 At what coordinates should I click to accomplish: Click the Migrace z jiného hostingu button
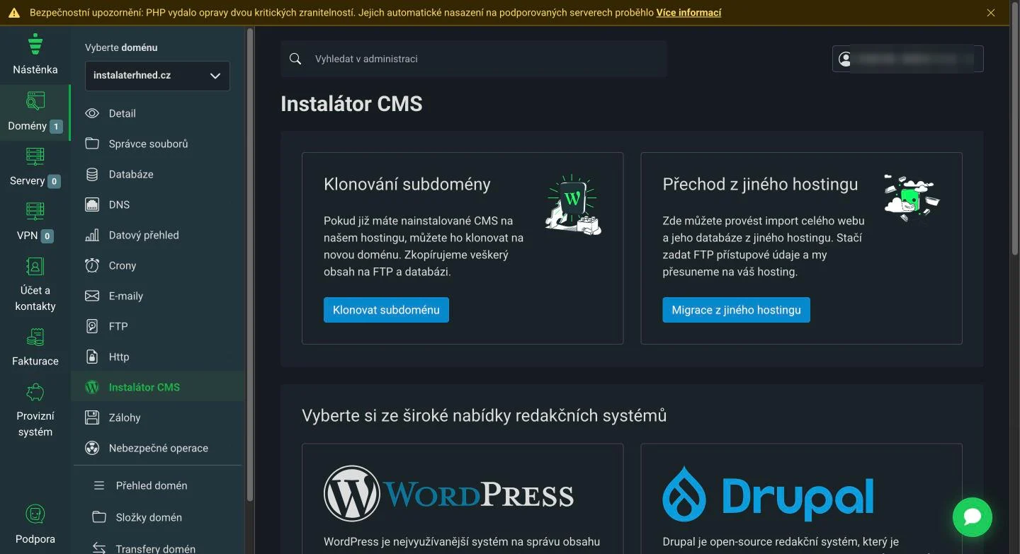(x=736, y=310)
